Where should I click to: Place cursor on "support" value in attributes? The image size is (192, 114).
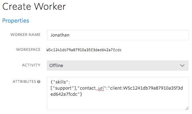[63, 88]
